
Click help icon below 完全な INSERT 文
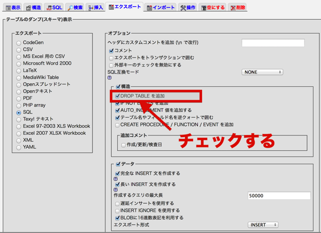(x=116, y=179)
